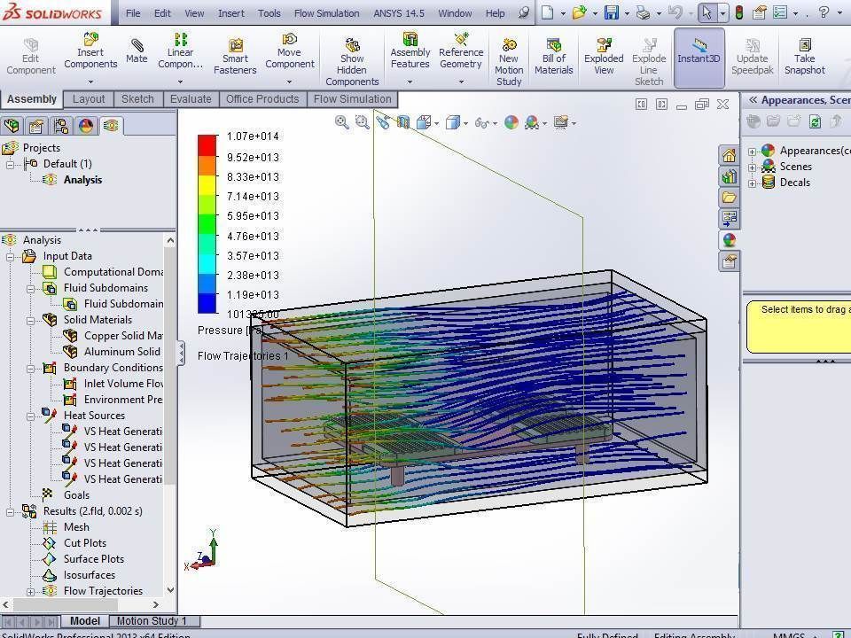Open the File Explorer pane icon
Viewport: 851px width, 638px height.
[729, 197]
